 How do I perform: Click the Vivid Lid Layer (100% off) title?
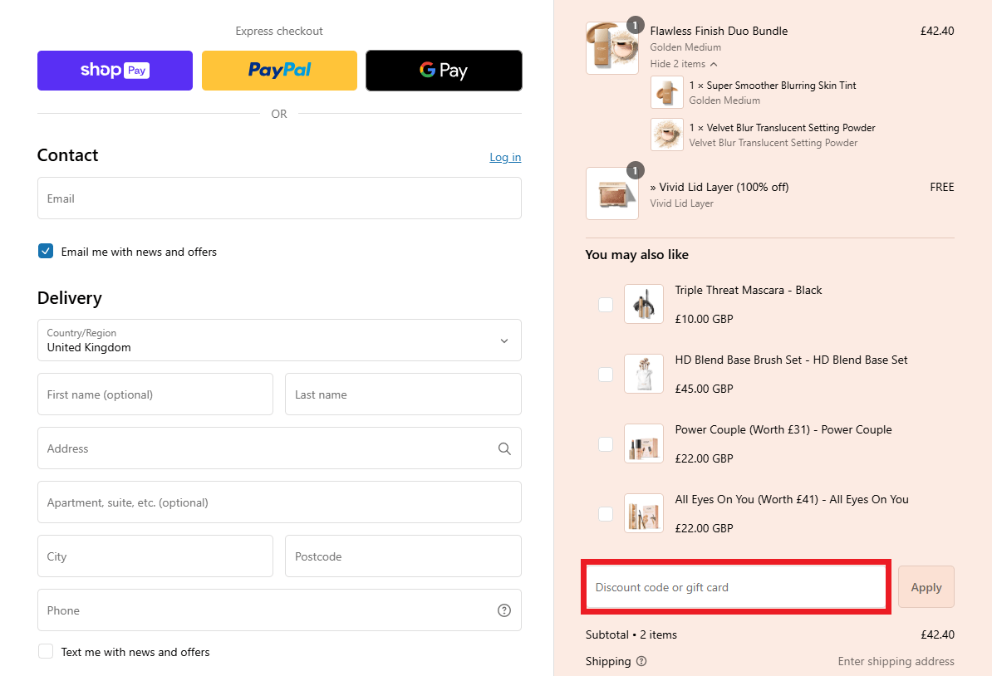(719, 187)
